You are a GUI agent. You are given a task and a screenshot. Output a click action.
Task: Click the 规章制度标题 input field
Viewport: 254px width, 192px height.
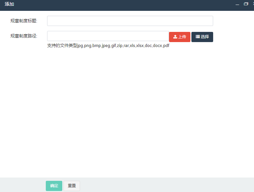tap(130, 21)
